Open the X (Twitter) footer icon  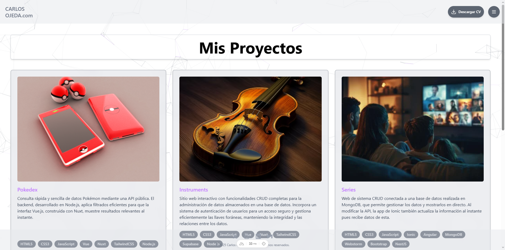coord(235,236)
